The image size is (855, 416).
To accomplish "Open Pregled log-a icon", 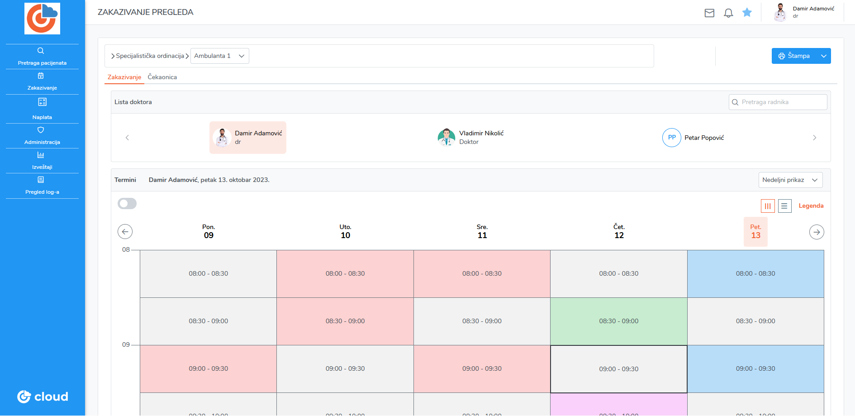I will tap(41, 180).
